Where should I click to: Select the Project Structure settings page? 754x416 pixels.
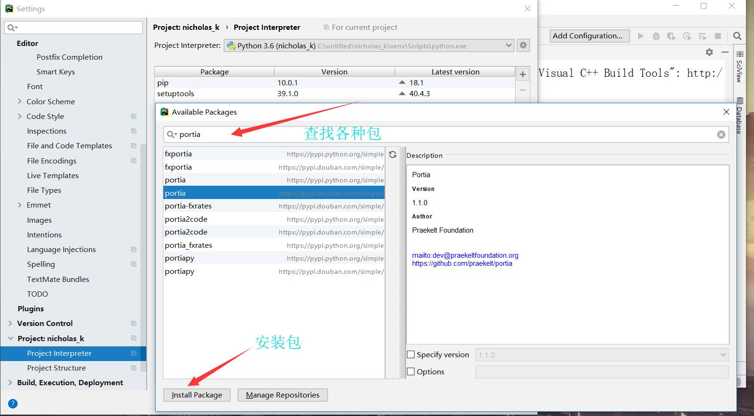[x=57, y=368]
